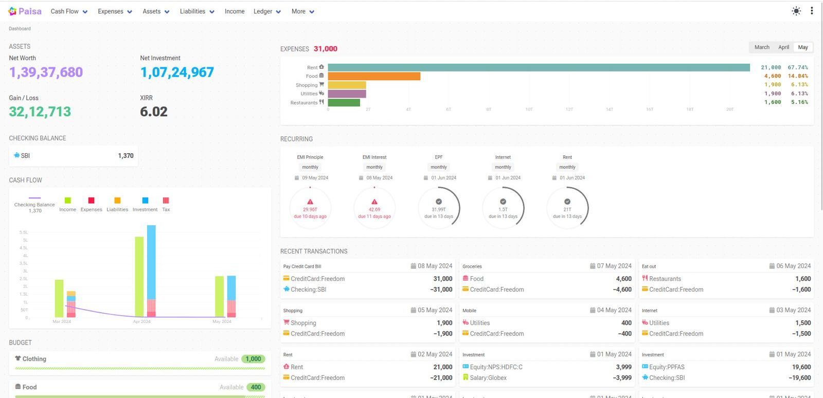This screenshot has height=398, width=823.
Task: Open CreditCard:Freedom in Pay Credit Card Bill
Action: [317, 279]
